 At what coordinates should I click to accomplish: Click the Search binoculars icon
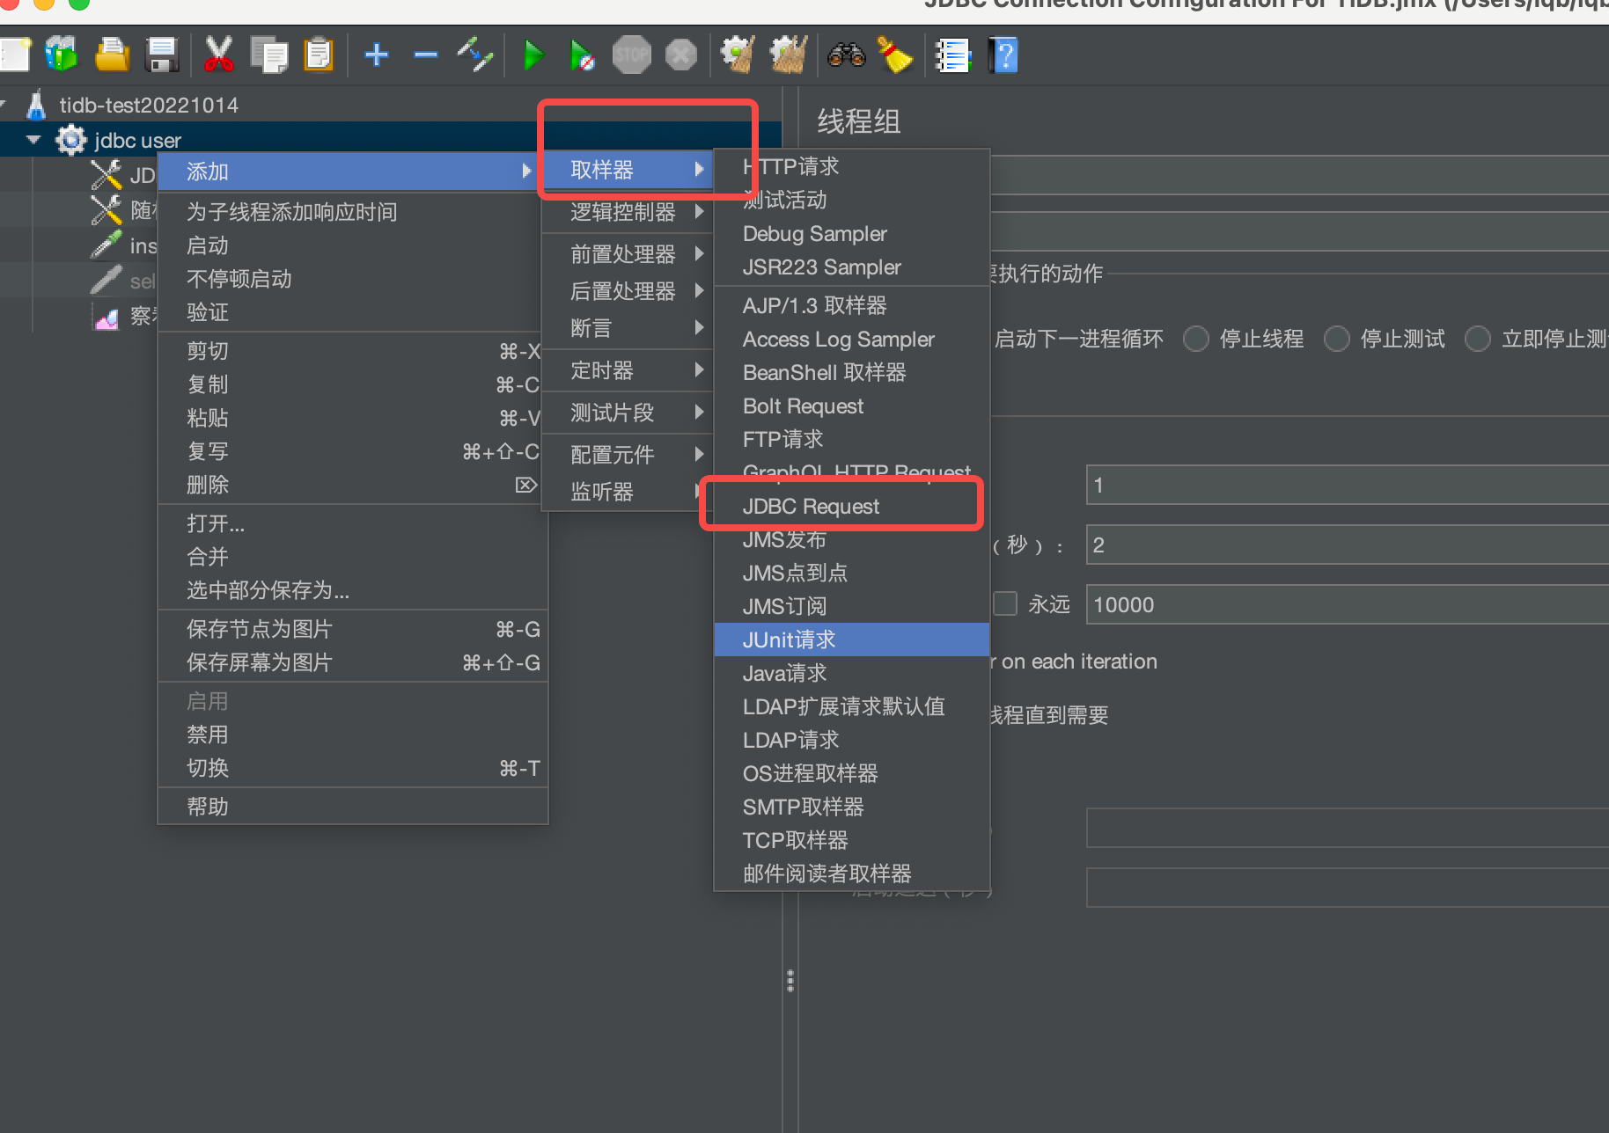(847, 55)
